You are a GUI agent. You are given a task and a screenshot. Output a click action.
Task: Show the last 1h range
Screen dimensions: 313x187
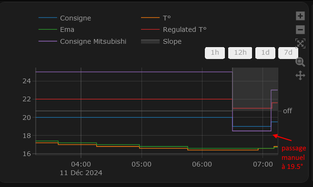coord(215,53)
